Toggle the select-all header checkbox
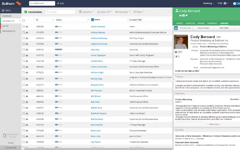Viewport: 240px width, 150px height. click(23, 21)
